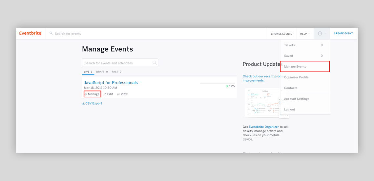Open 'JavaScript for Professionals' event

click(111, 83)
